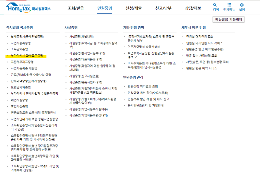
Task: Open 소득확인증명서(청년도약계좌 가입)
Action: tap(35, 168)
